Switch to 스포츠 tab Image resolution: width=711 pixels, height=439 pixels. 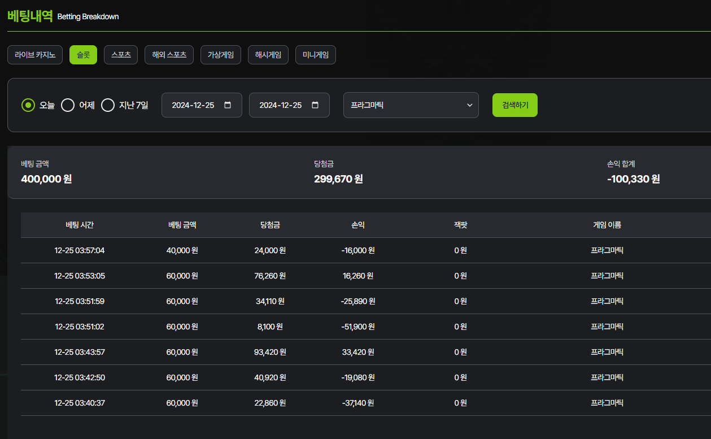click(121, 55)
